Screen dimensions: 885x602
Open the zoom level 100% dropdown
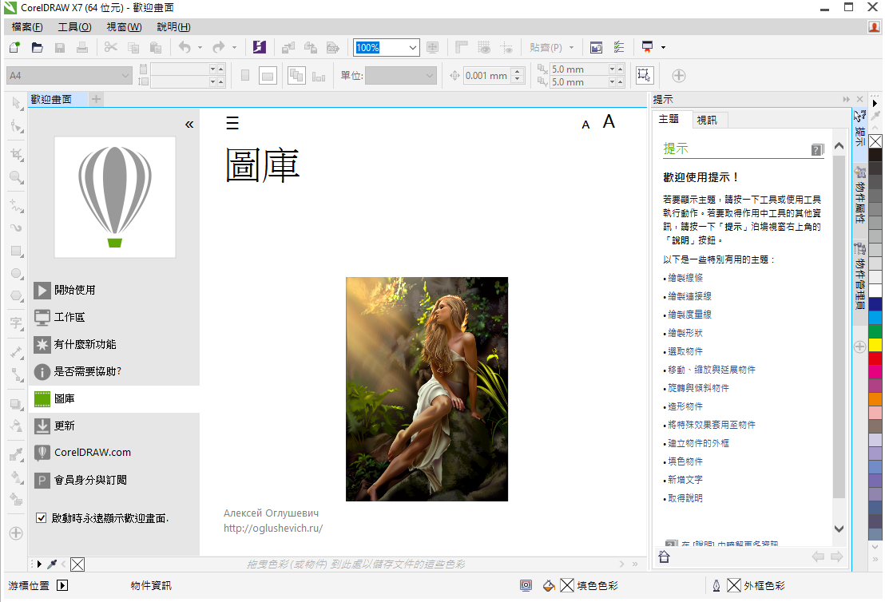(412, 48)
